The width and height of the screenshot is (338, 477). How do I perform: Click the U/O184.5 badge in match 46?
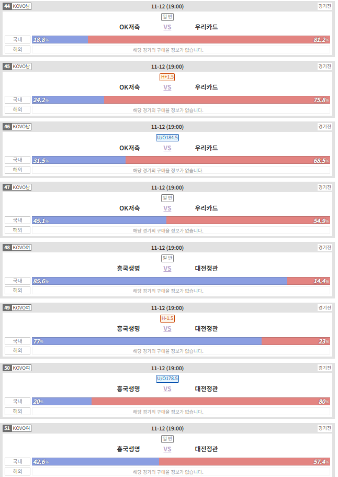(x=167, y=138)
